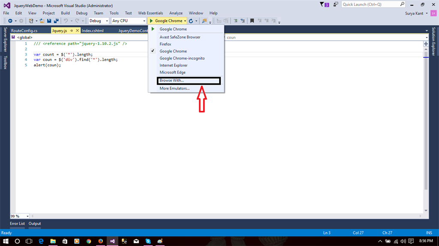Open Skype from the taskbar

click(148, 241)
